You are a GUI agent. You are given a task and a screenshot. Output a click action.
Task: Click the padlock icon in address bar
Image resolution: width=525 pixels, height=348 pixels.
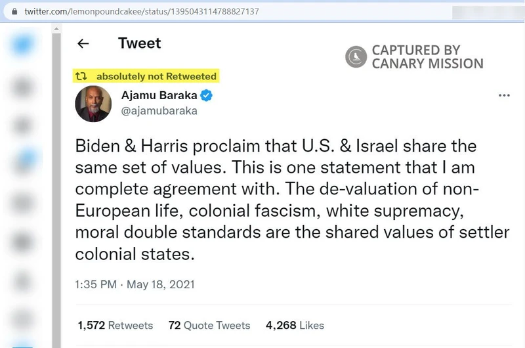(14, 12)
